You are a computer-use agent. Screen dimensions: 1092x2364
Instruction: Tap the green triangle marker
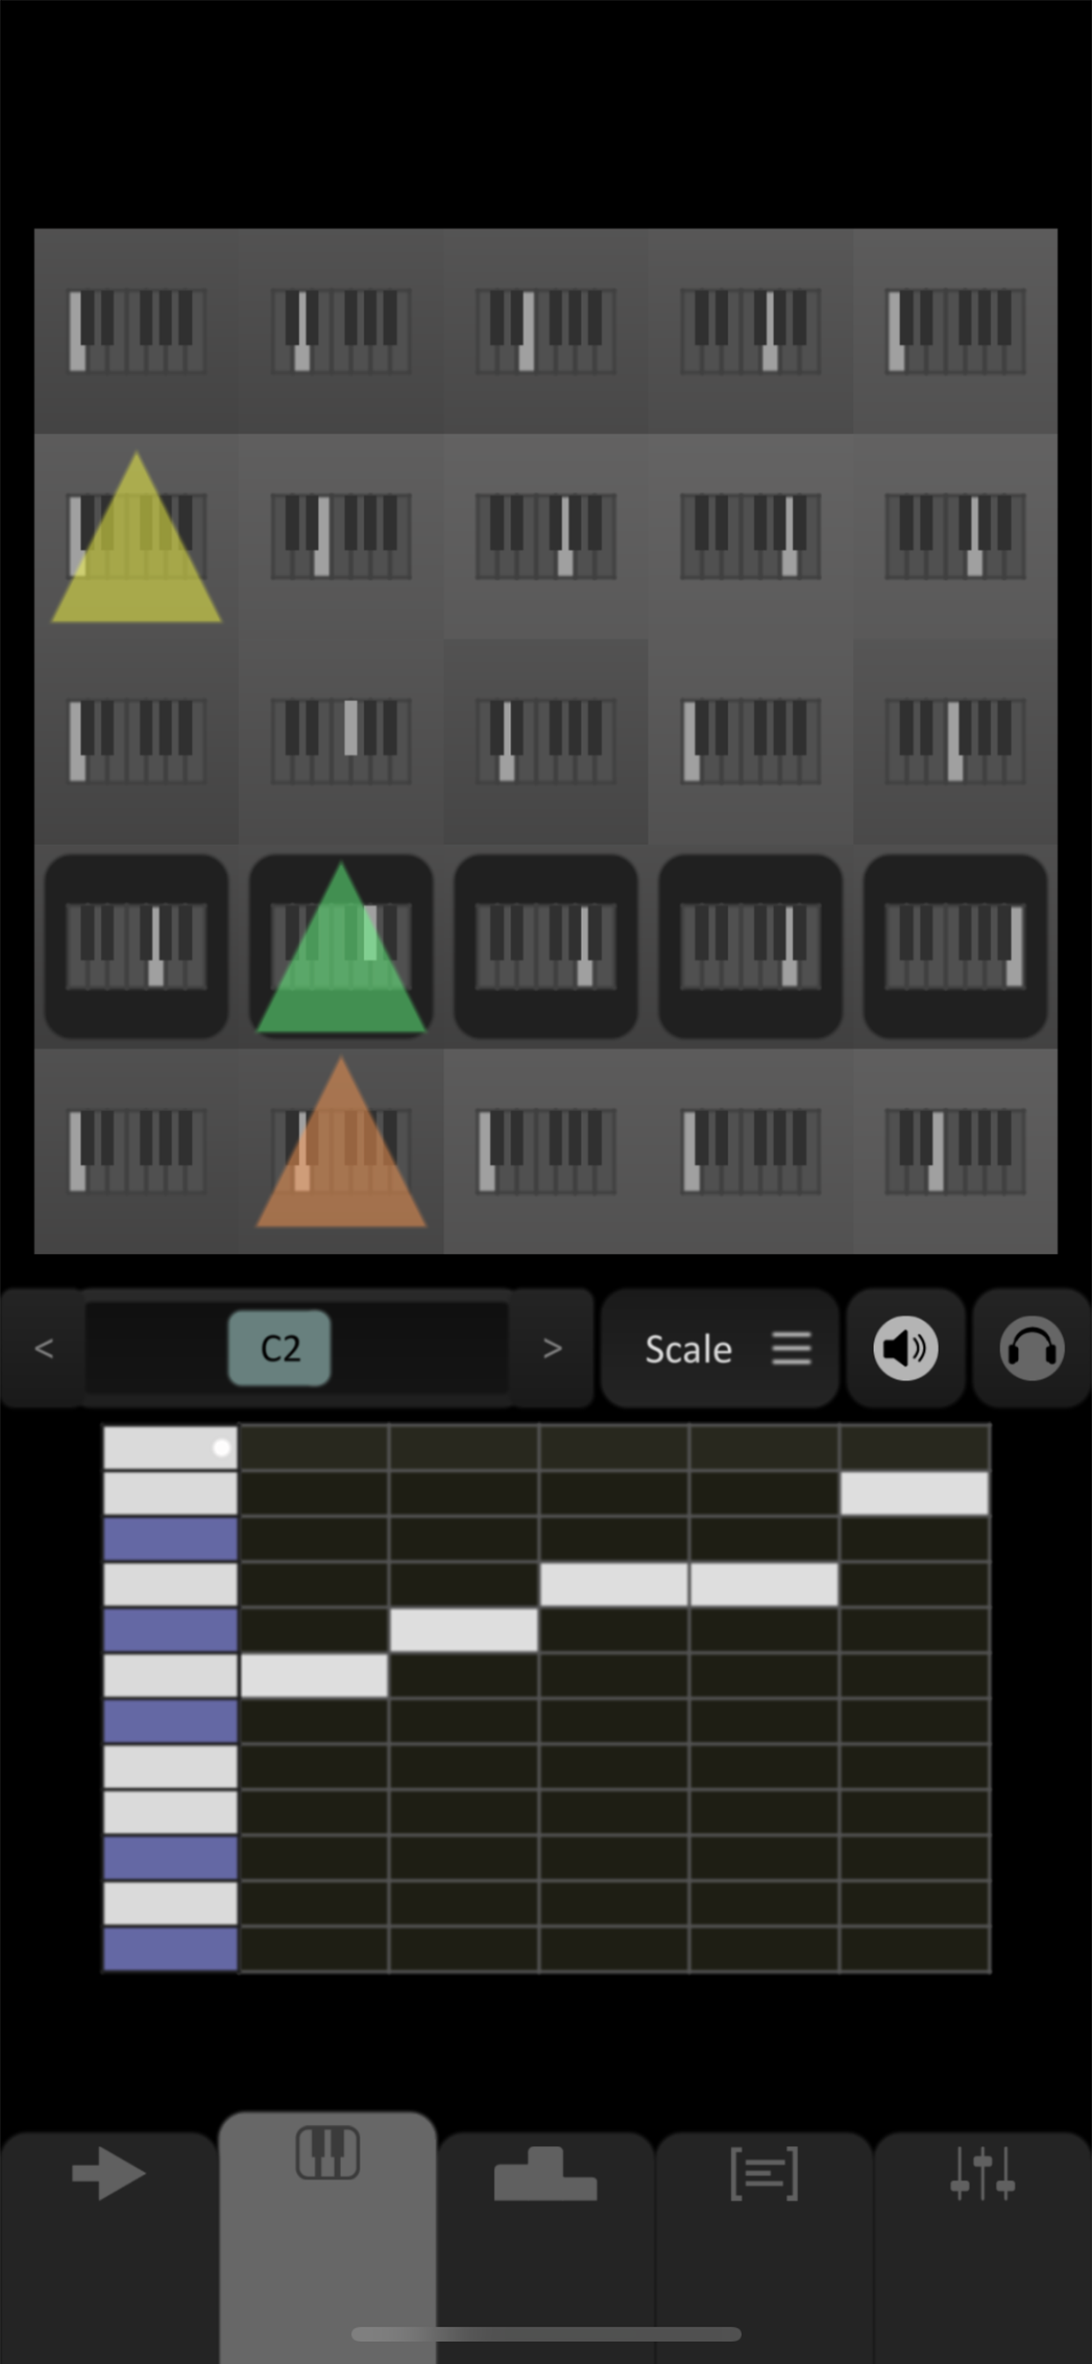click(340, 947)
